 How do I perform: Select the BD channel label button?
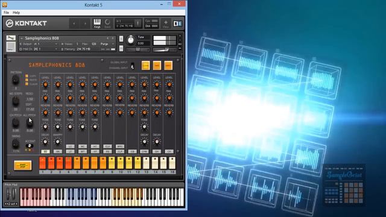(x=45, y=151)
